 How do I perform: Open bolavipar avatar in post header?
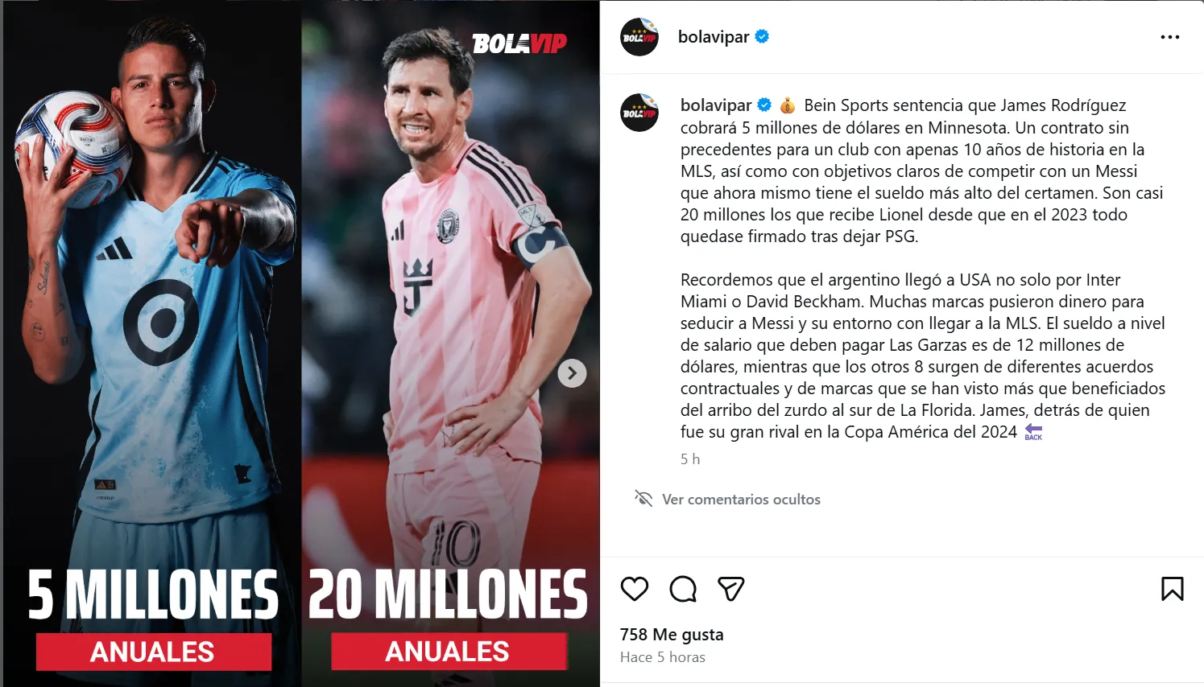coord(639,37)
